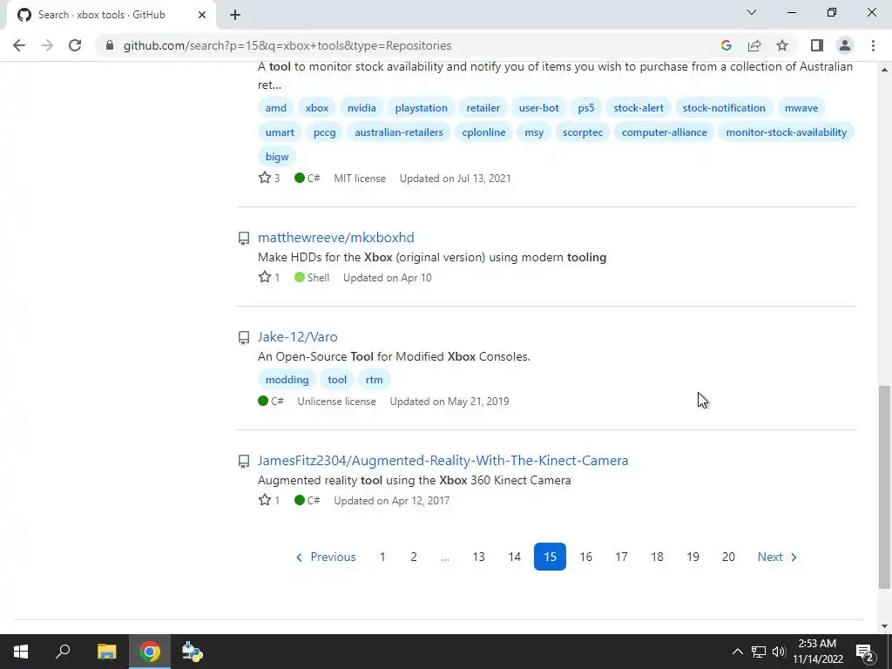Viewport: 892px width, 669px height.
Task: Select the ps5 topic tag
Action: click(586, 107)
